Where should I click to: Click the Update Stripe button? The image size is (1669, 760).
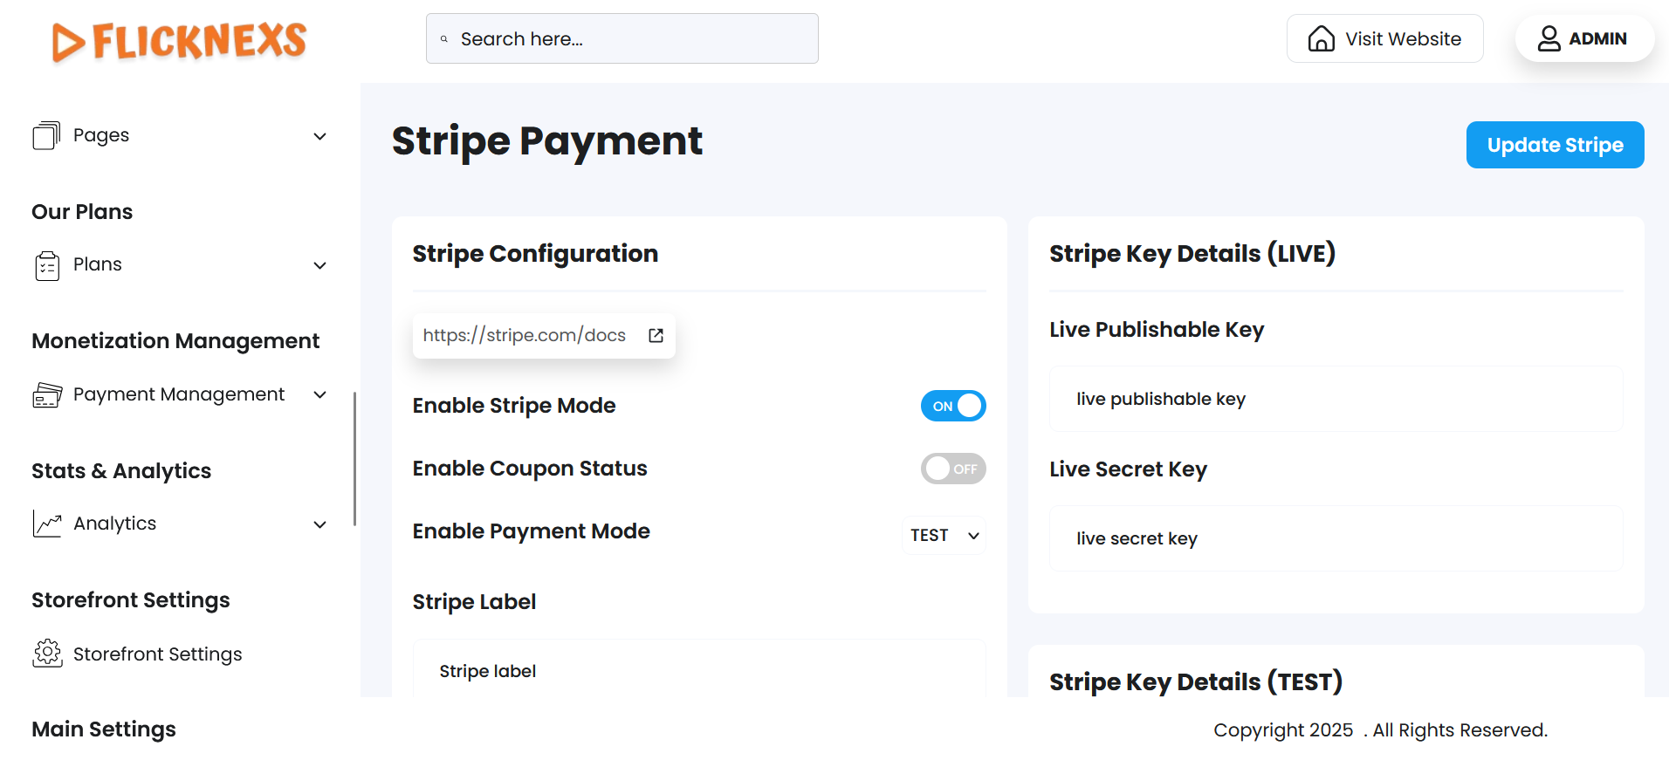click(1555, 145)
